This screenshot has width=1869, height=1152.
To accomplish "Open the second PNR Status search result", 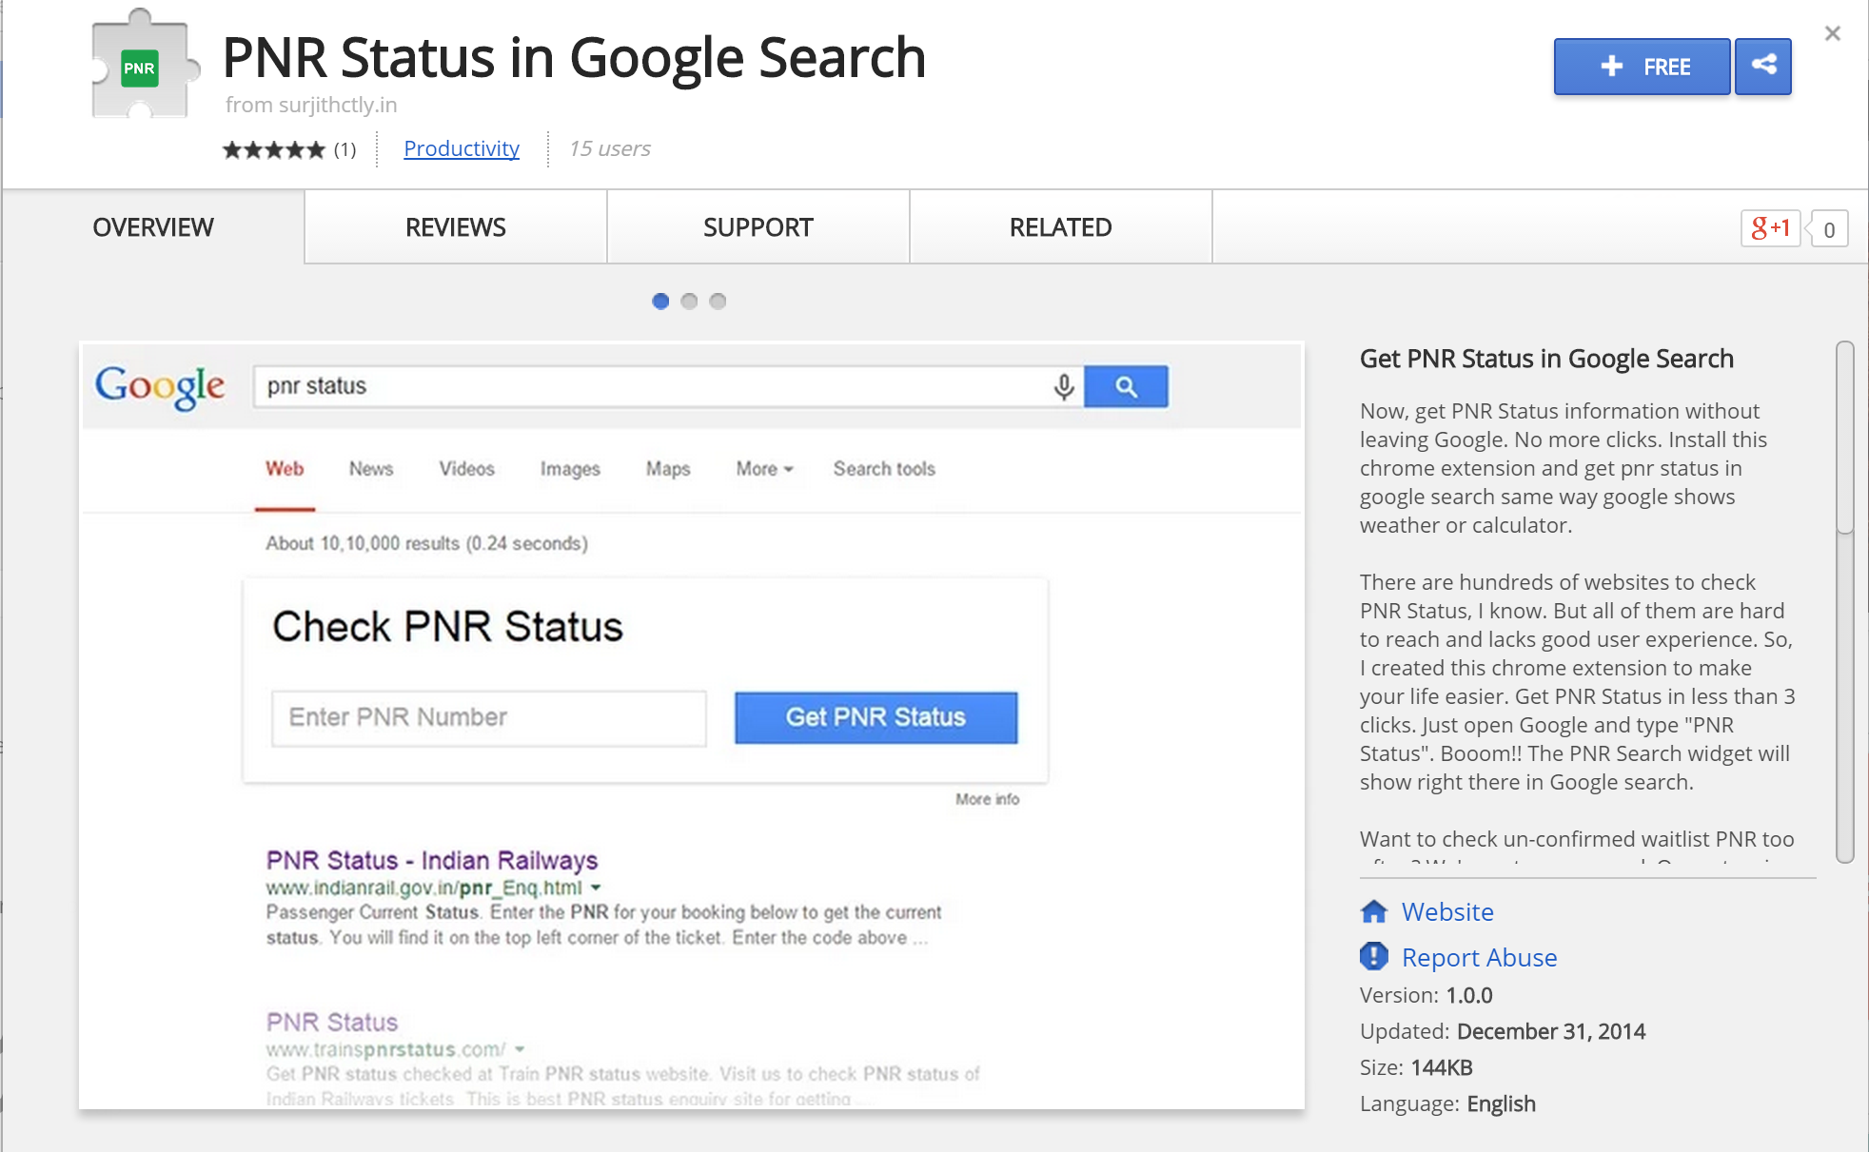I will point(332,1022).
